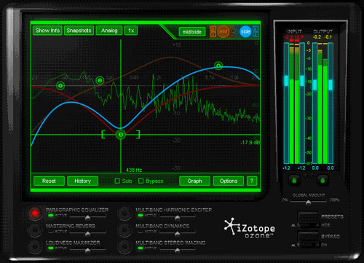The width and height of the screenshot is (364, 263).
Task: Click the -0.1 output peak value
Action: pyautogui.click(x=328, y=37)
